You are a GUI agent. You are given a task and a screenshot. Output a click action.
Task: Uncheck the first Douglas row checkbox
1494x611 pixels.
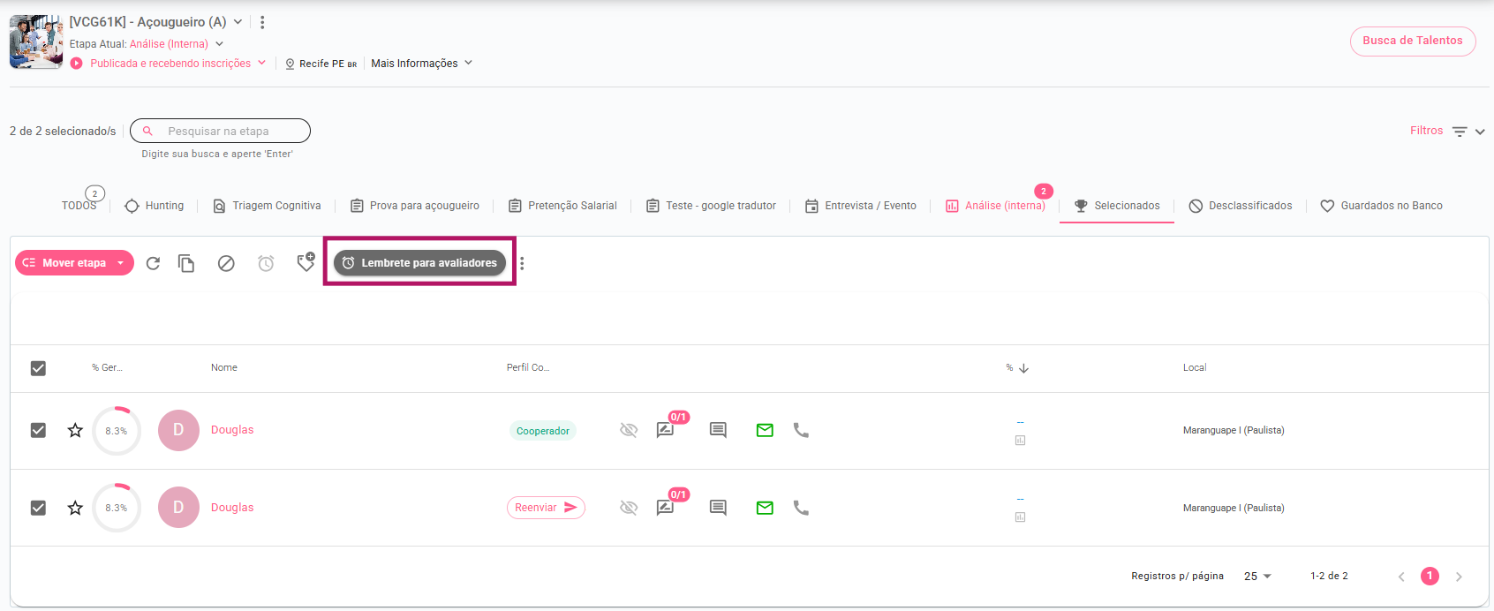click(x=38, y=430)
